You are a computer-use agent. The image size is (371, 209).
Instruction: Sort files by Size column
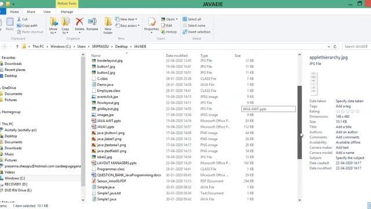click(x=238, y=56)
